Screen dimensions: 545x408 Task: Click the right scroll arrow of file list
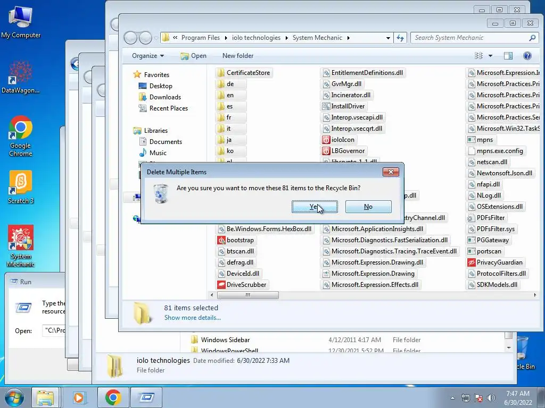click(x=534, y=295)
